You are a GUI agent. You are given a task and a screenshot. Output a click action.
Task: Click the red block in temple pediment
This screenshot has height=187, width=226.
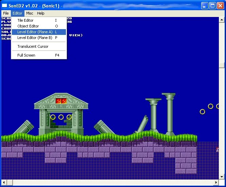(61, 101)
